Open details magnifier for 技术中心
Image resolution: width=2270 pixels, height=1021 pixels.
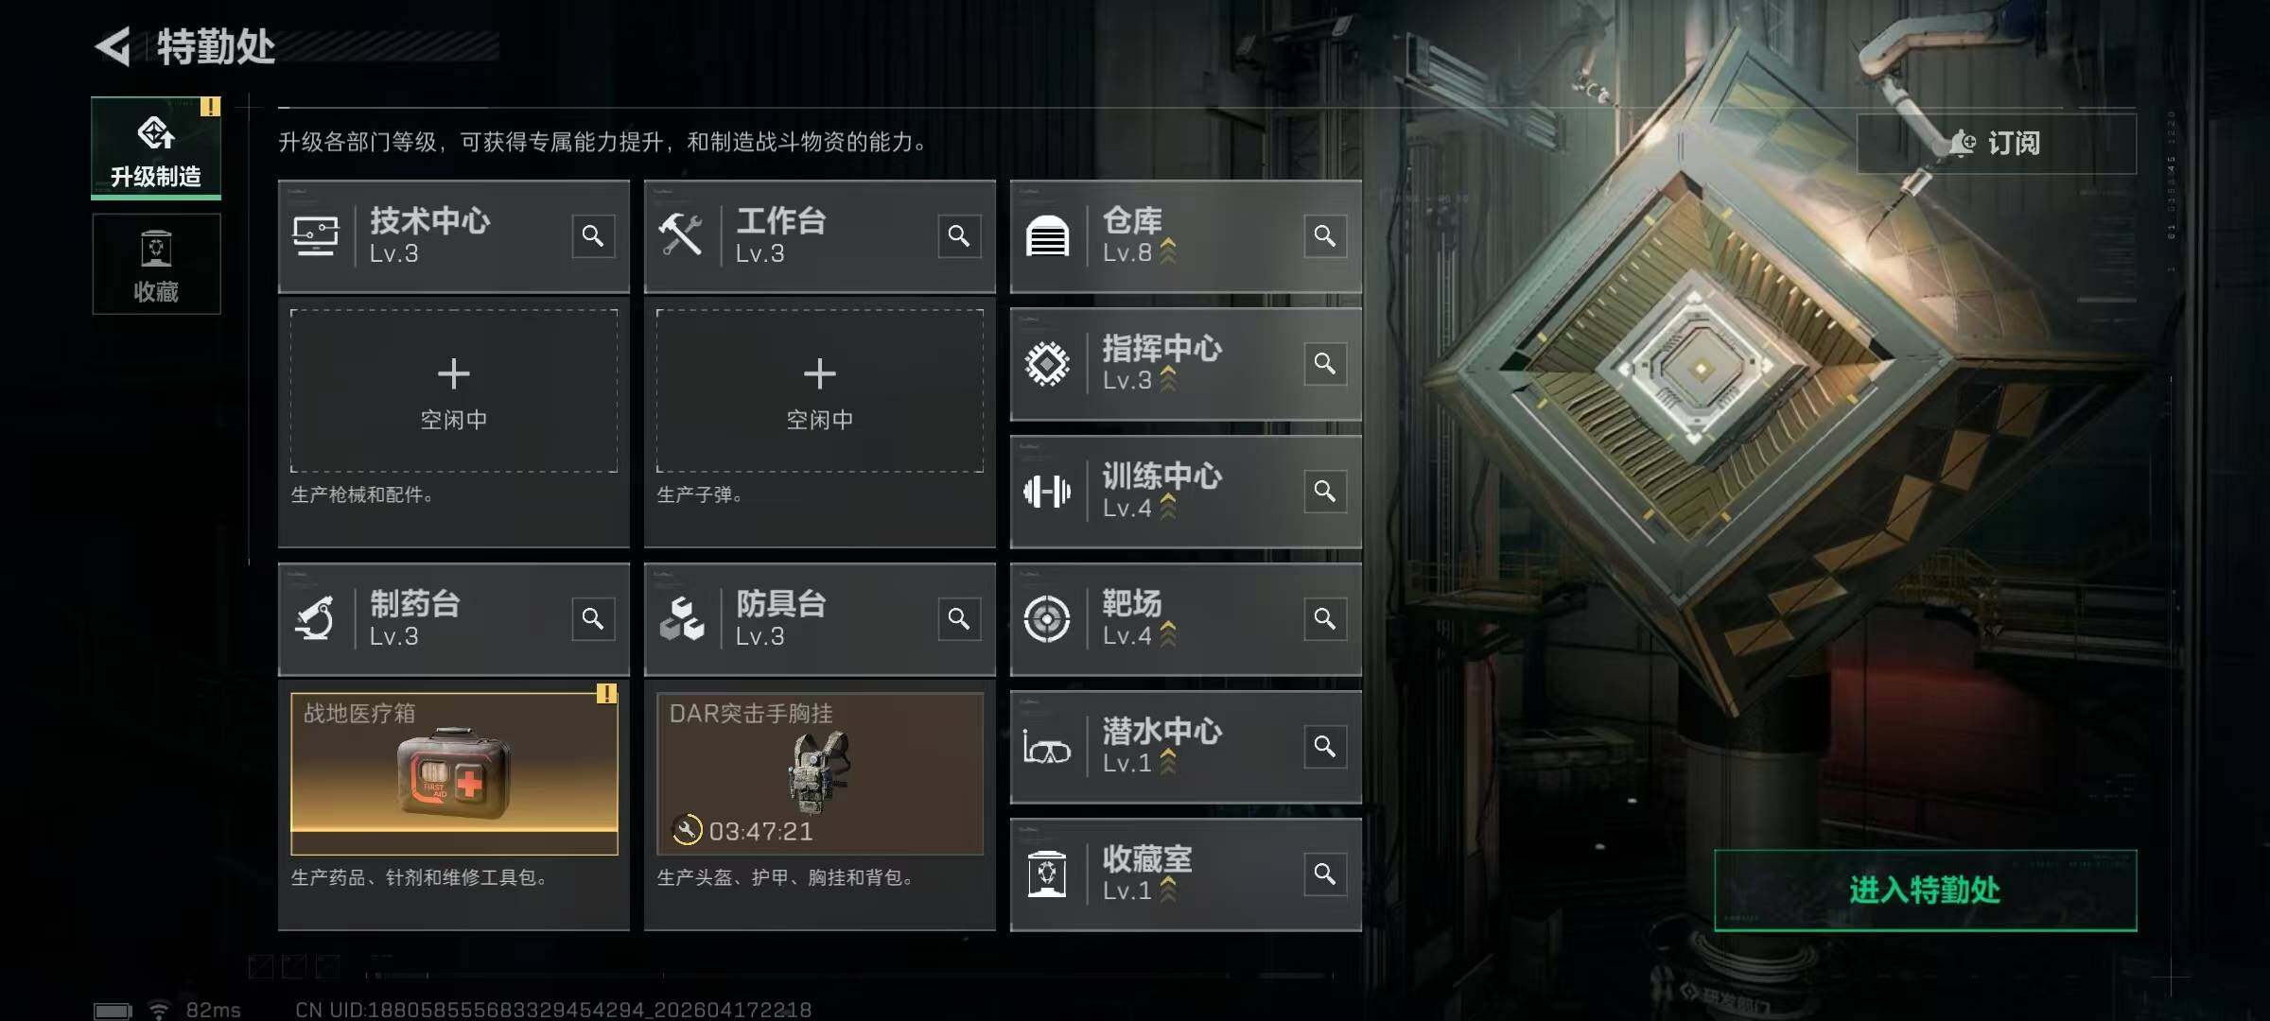tap(593, 235)
